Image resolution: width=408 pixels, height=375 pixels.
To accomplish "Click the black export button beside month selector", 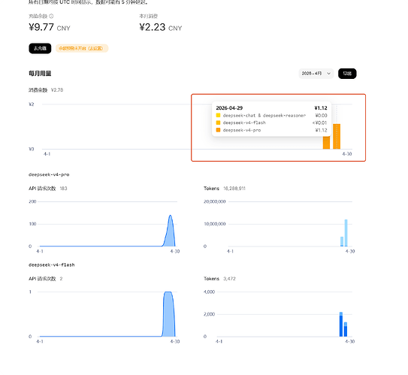I will point(347,74).
